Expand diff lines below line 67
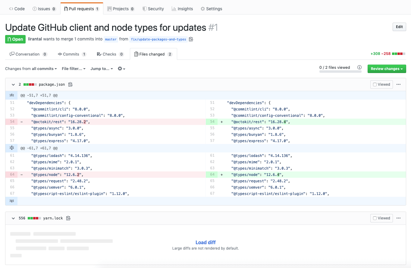This screenshot has width=411, height=268. pyautogui.click(x=11, y=201)
